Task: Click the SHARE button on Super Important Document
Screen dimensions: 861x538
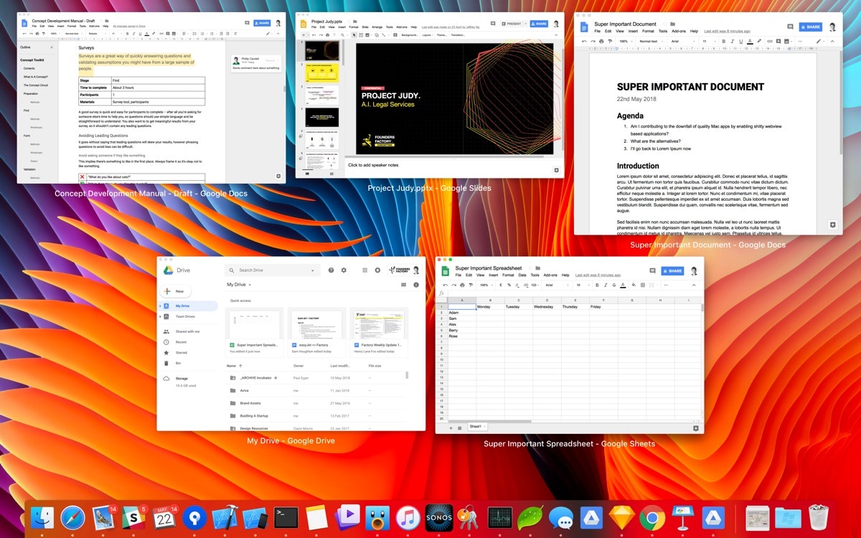Action: click(810, 27)
